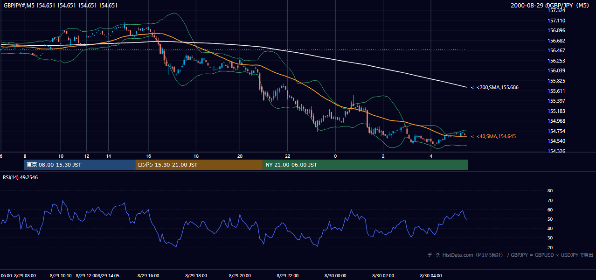Click RSI axis level 80
This screenshot has width=596, height=280.
[550, 191]
